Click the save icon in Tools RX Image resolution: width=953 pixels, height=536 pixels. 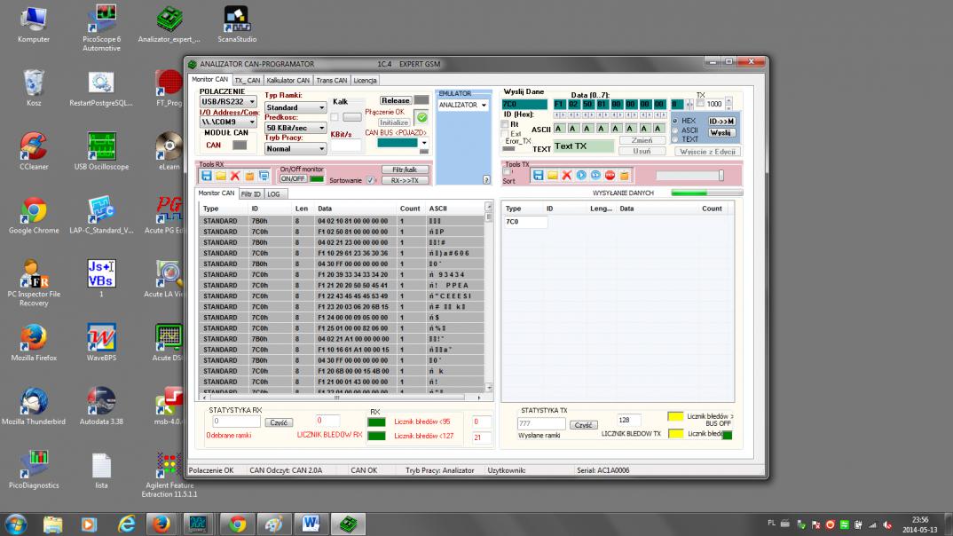click(x=207, y=176)
